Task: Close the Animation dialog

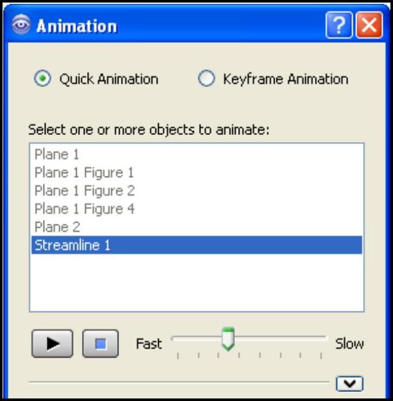Action: pos(369,26)
